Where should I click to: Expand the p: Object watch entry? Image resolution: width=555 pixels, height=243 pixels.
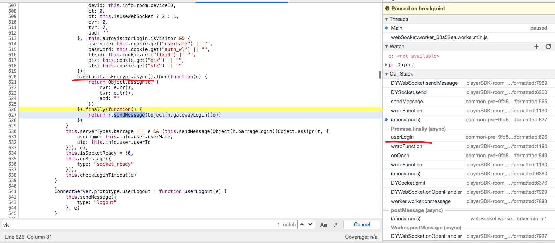[x=386, y=65]
